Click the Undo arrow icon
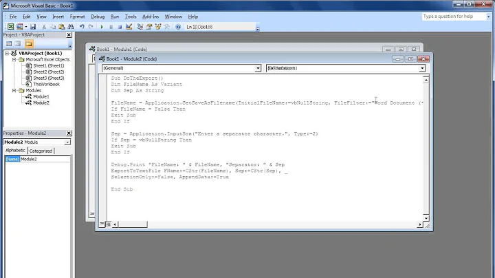 (x=82, y=27)
